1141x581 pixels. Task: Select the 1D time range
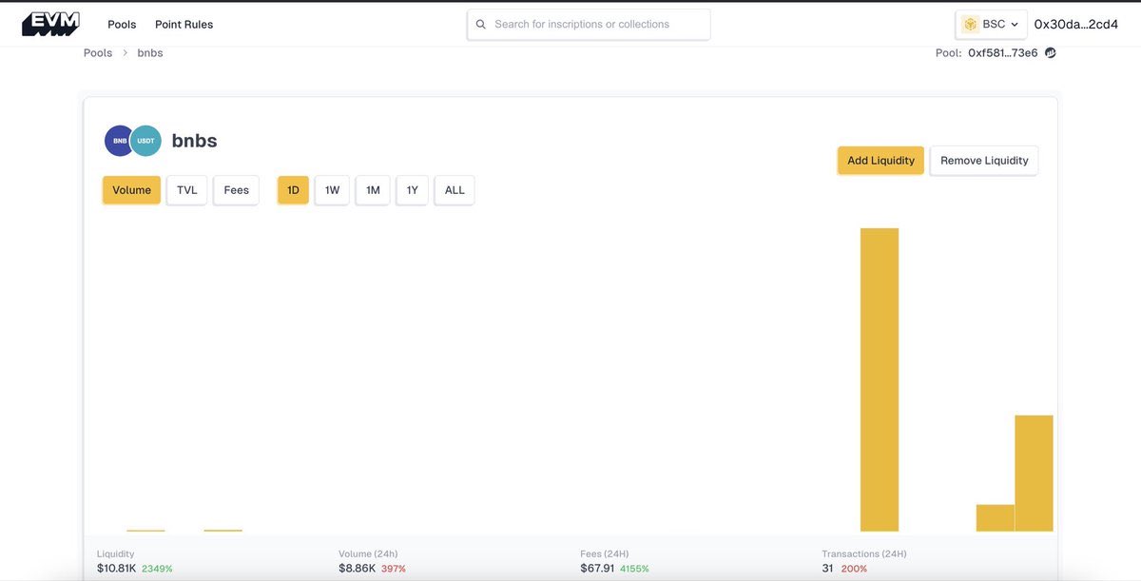coord(293,190)
